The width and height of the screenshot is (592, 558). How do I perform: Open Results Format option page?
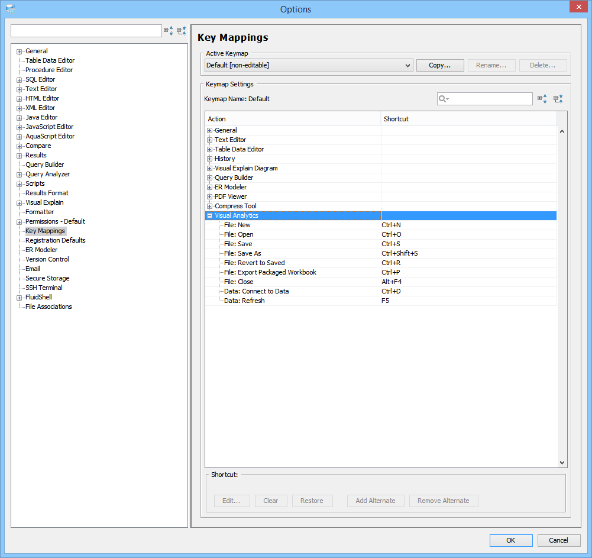pos(47,193)
